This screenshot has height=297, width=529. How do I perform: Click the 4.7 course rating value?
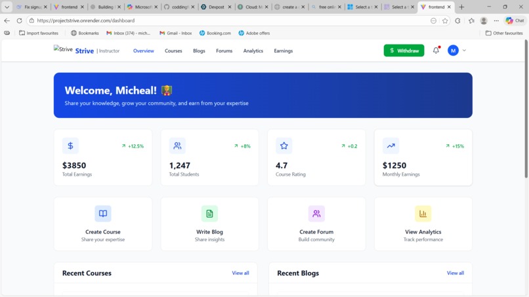(x=282, y=165)
